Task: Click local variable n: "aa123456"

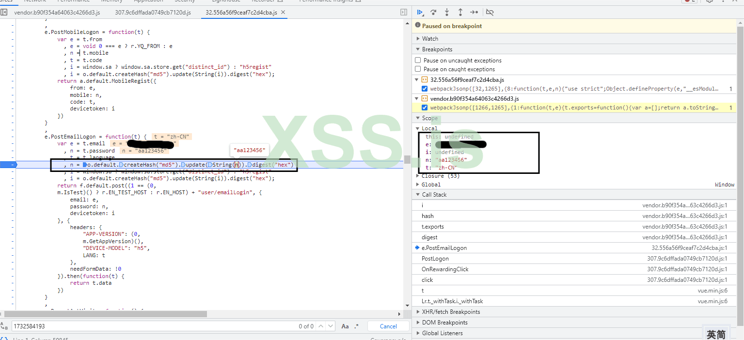Action: [446, 160]
